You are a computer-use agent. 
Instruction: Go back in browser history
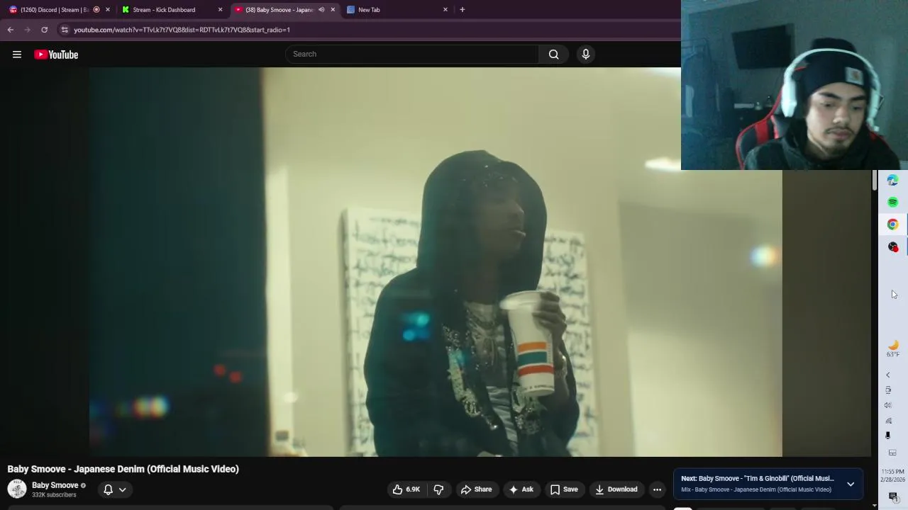click(x=11, y=30)
